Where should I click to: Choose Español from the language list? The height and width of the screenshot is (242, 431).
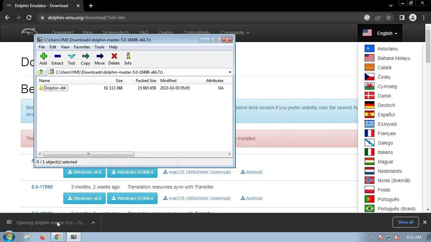pyautogui.click(x=386, y=115)
